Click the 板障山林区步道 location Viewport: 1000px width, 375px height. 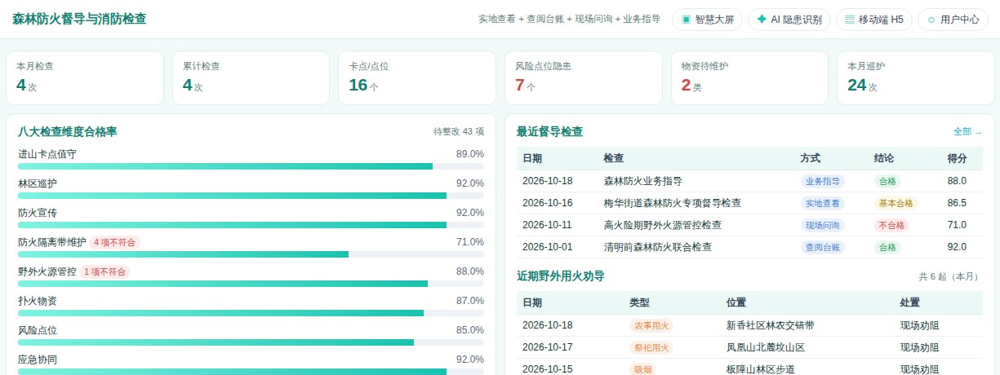click(x=760, y=369)
